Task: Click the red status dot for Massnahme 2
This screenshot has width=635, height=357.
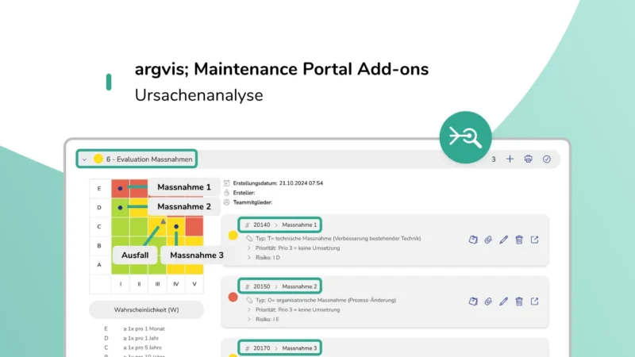Action: (233, 297)
